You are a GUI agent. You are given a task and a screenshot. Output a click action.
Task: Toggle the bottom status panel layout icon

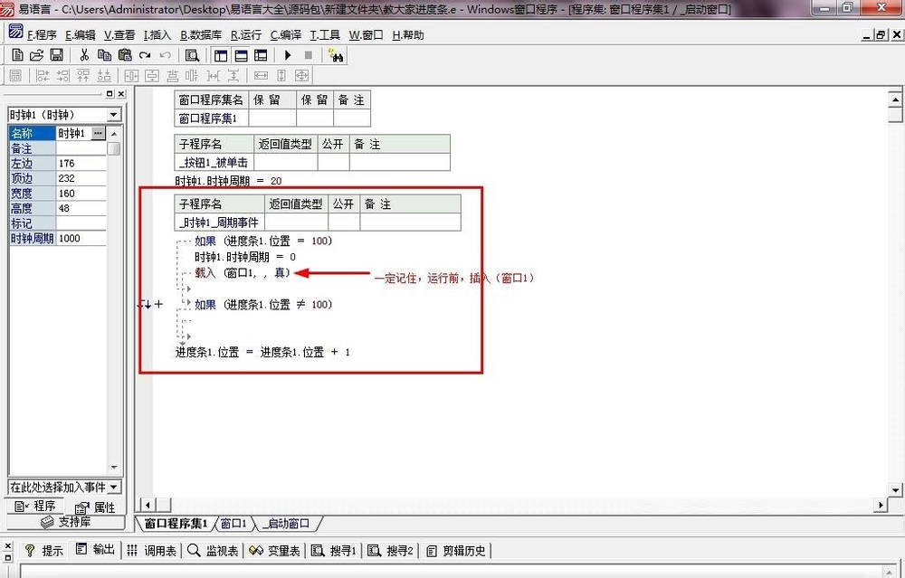[242, 55]
